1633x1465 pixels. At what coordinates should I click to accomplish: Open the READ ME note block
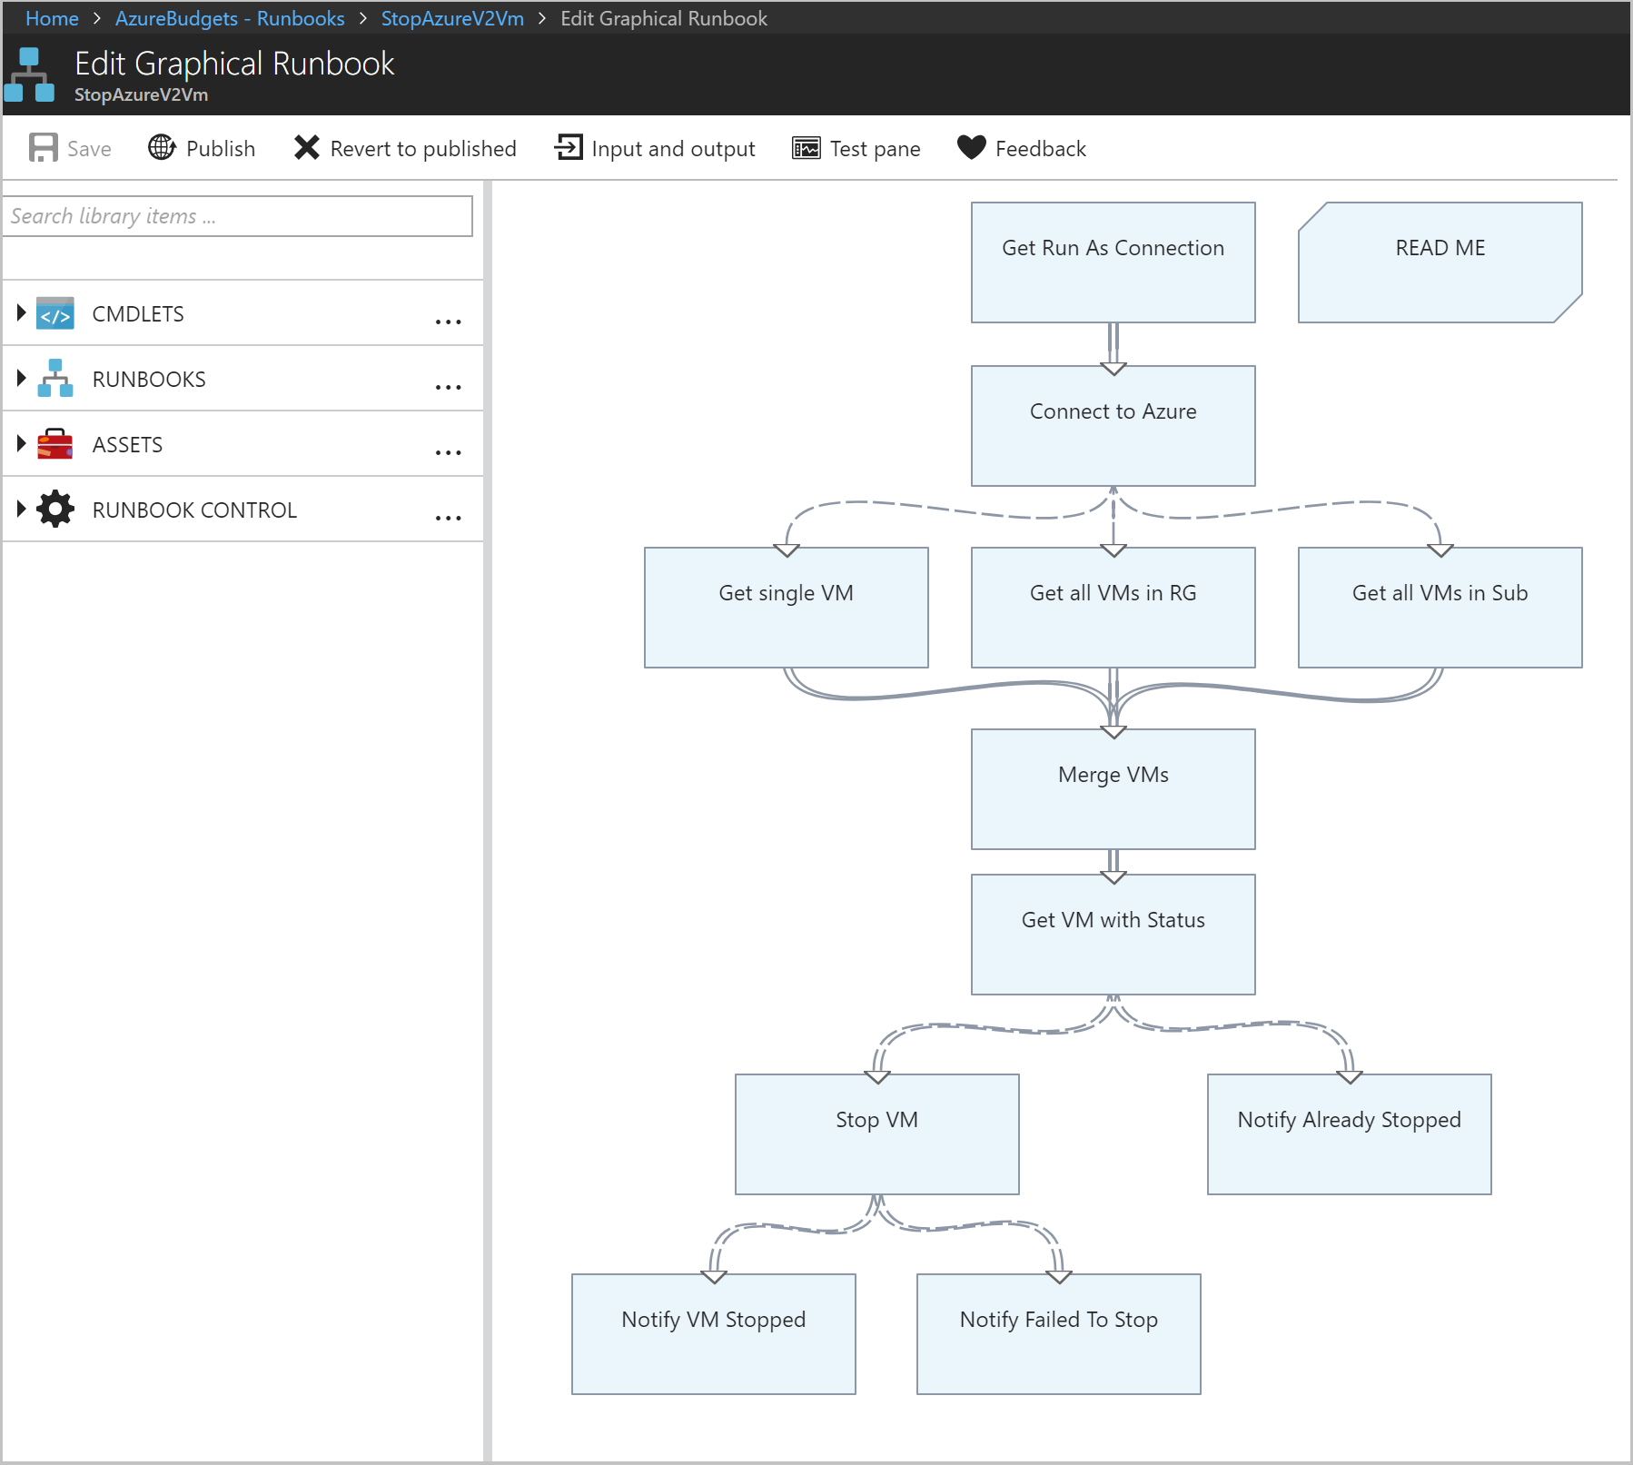pyautogui.click(x=1440, y=262)
